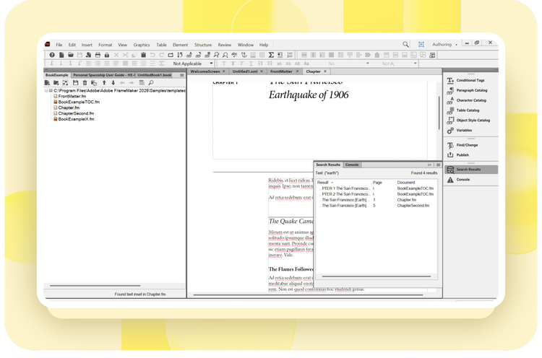Click the Print icon in the toolbar
The image size is (542, 358).
[98, 55]
